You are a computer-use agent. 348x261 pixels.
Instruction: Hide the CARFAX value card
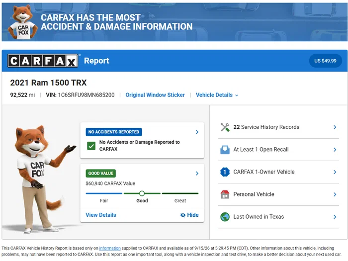(189, 215)
